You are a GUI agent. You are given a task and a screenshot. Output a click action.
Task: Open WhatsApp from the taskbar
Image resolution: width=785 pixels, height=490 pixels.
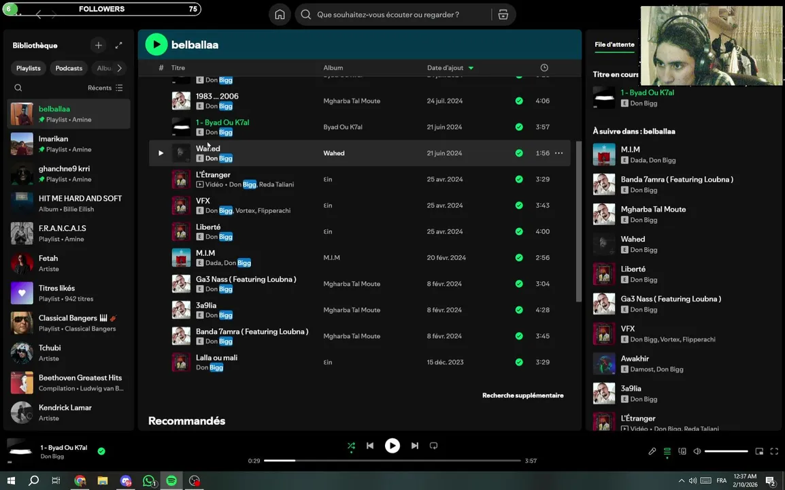pos(149,481)
